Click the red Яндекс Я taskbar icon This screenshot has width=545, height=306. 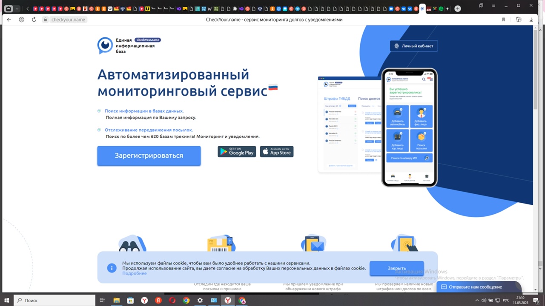coord(158,300)
